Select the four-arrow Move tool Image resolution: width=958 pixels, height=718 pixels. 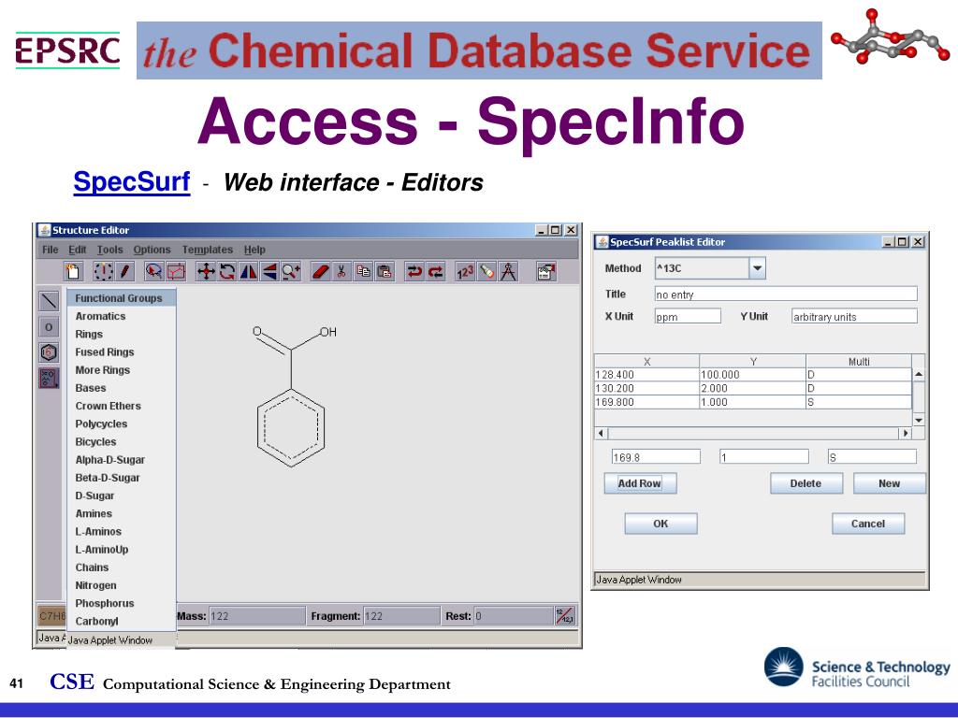[206, 271]
